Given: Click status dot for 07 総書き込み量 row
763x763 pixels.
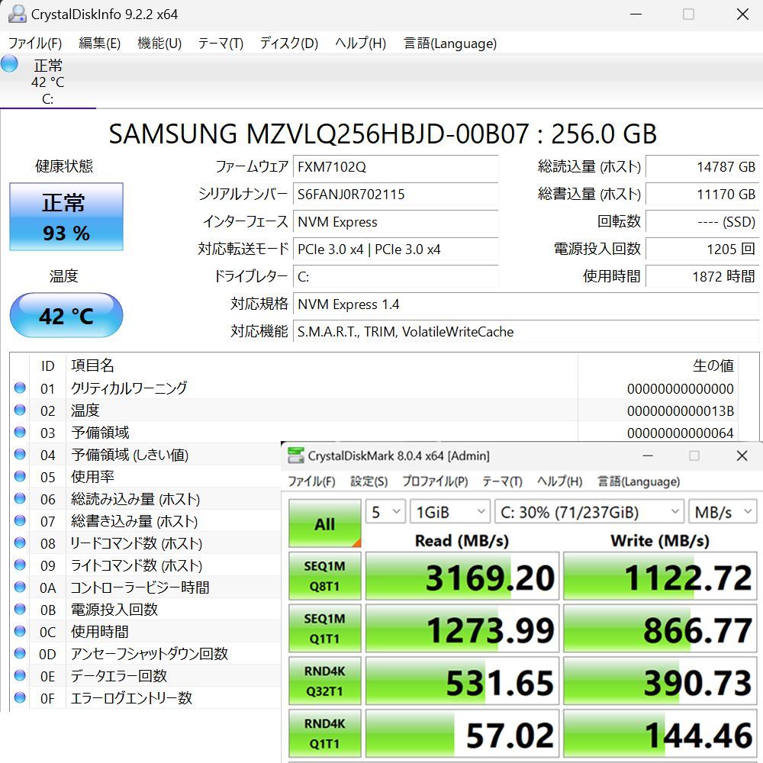Looking at the screenshot, I should (20, 520).
